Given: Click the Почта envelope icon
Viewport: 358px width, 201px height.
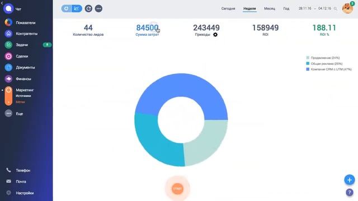Looking at the screenshot, I should 8,181.
